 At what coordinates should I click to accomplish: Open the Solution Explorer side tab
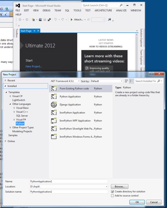coord(141,38)
